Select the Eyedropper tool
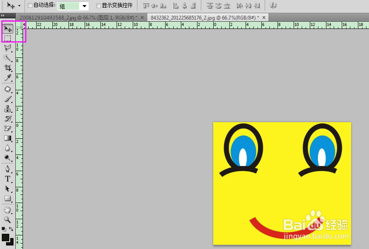This screenshot has height=249, width=369. [8, 77]
